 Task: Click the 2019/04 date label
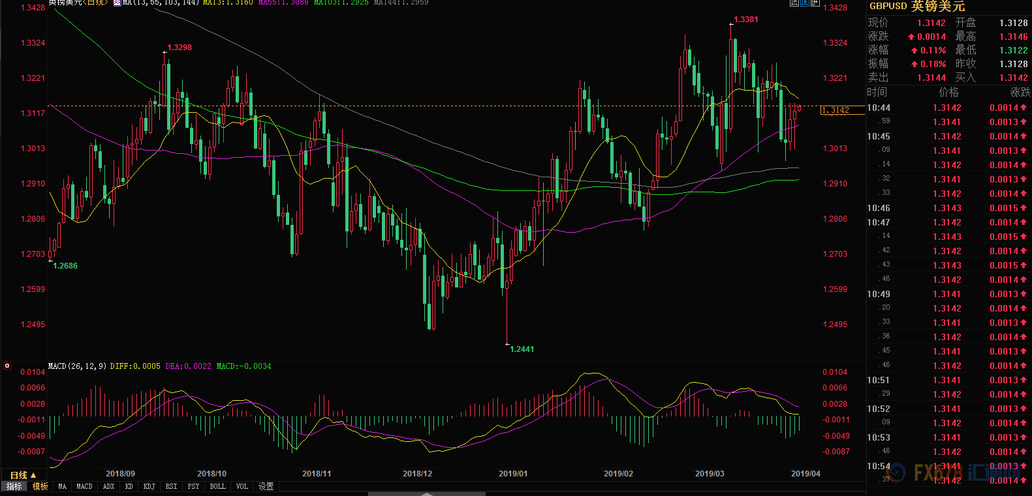pyautogui.click(x=805, y=474)
